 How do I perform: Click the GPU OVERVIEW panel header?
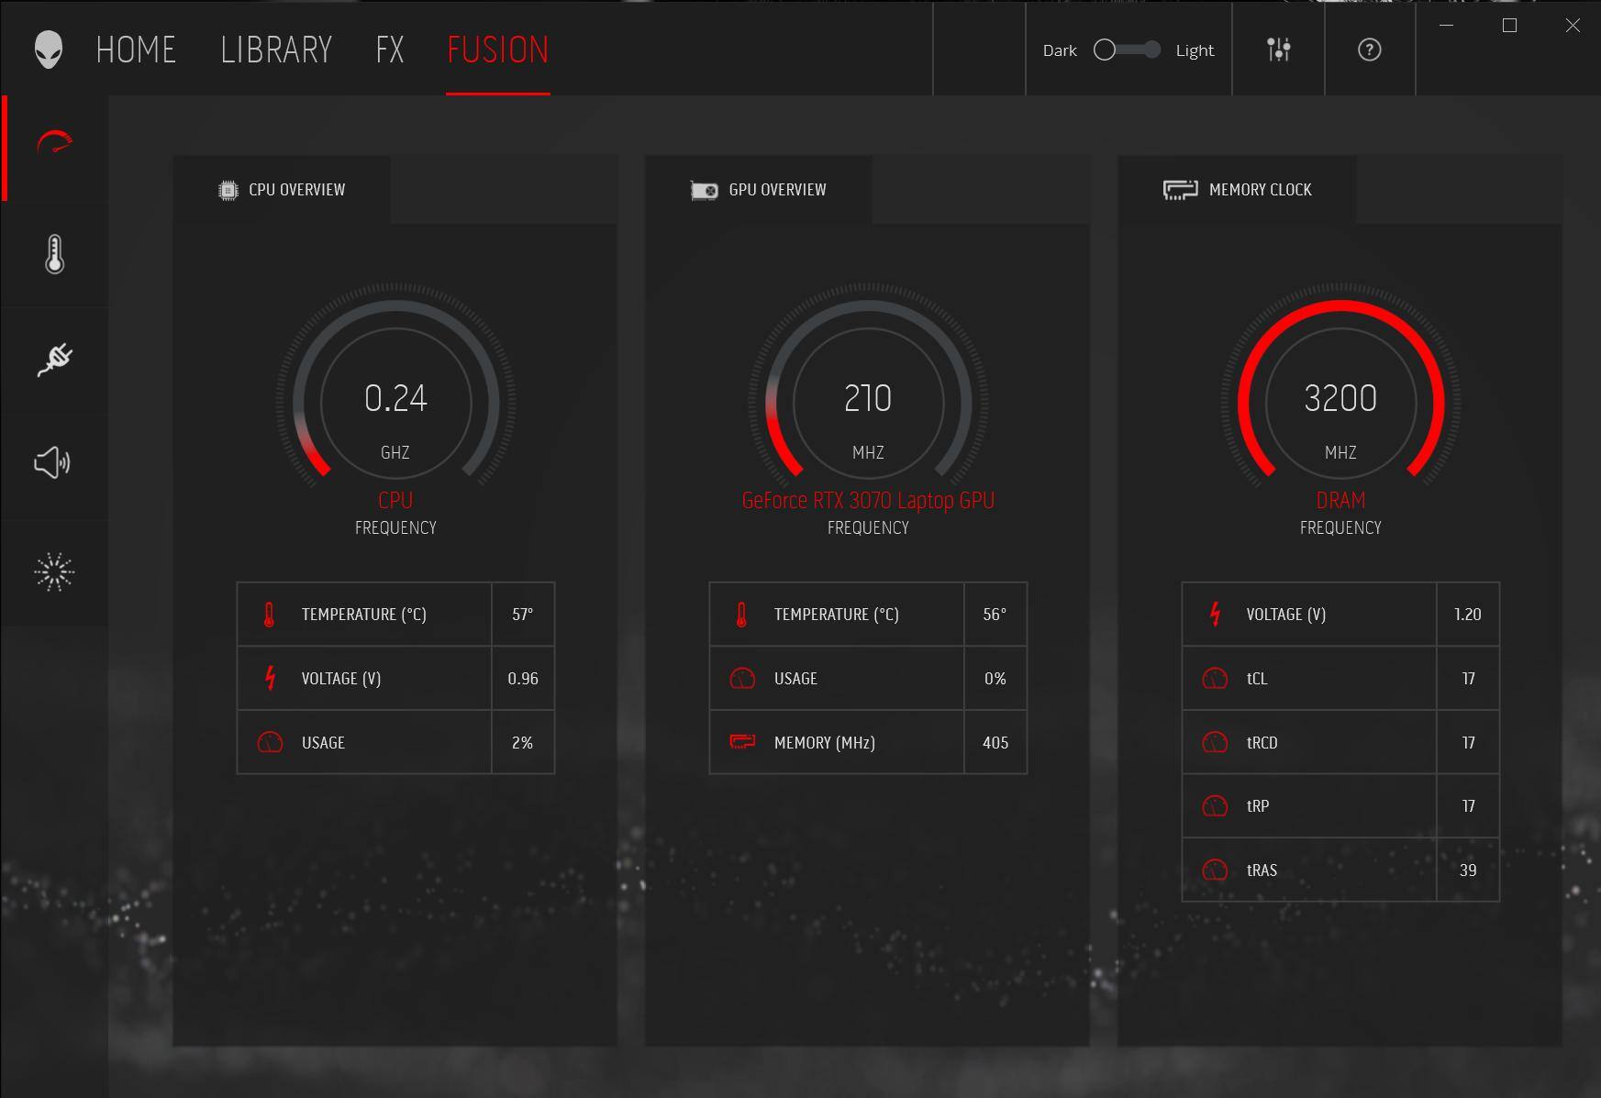click(x=759, y=190)
